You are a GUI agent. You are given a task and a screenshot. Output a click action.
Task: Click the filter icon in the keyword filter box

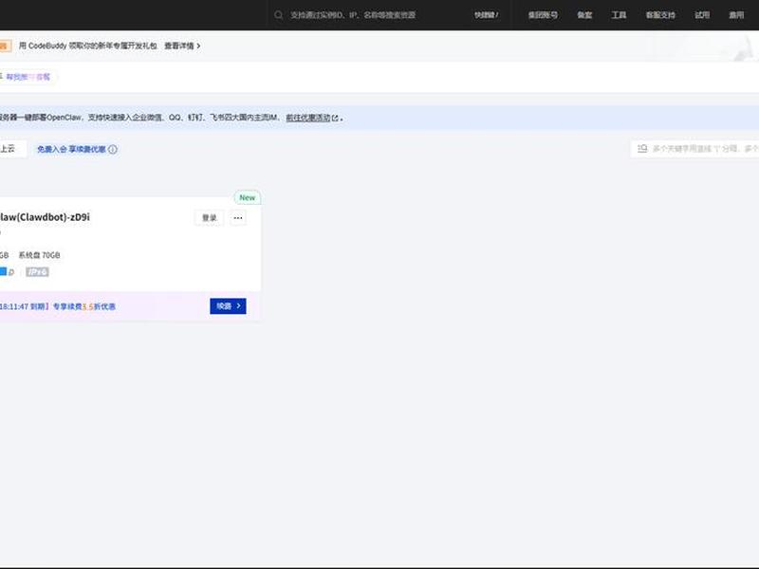[x=642, y=149]
